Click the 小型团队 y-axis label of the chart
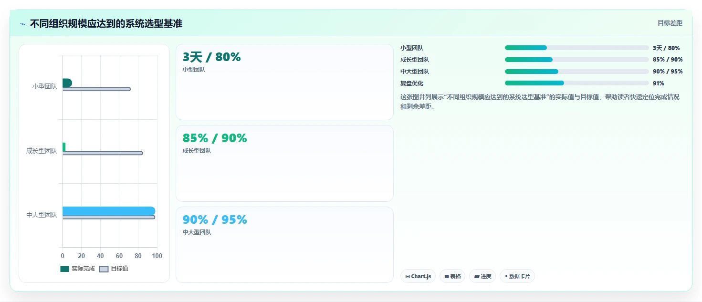Screen dimensions: 702x302 click(45, 86)
